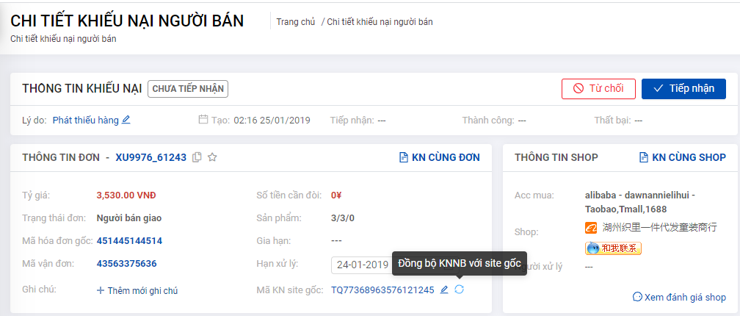Viewport: 740px width, 316px height.
Task: Click the Tiếp nhận accept button
Action: pos(683,89)
